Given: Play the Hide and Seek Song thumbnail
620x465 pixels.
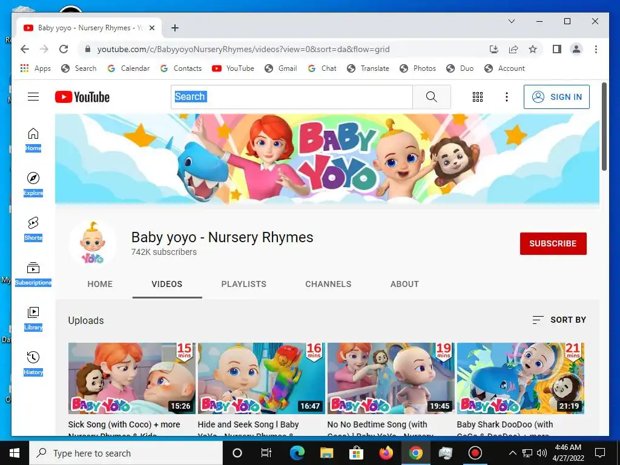Looking at the screenshot, I should pyautogui.click(x=262, y=378).
